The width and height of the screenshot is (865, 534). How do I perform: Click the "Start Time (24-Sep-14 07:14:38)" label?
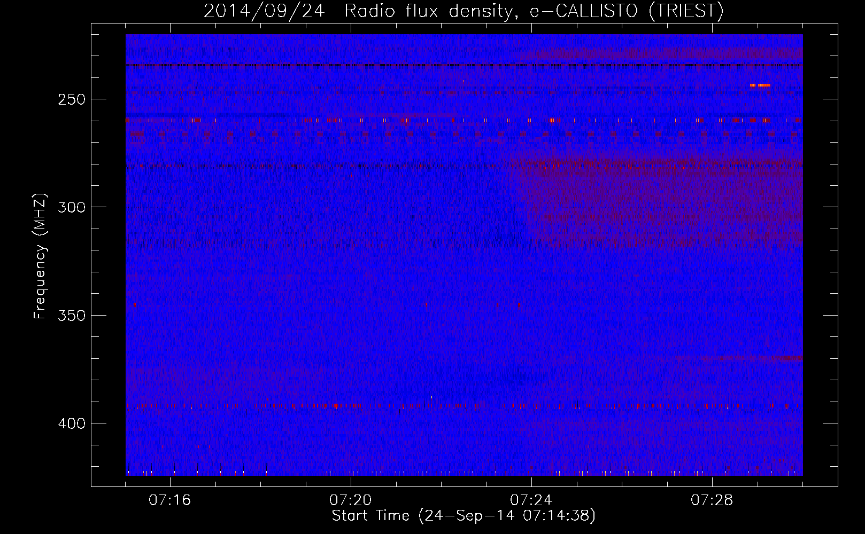464,516
